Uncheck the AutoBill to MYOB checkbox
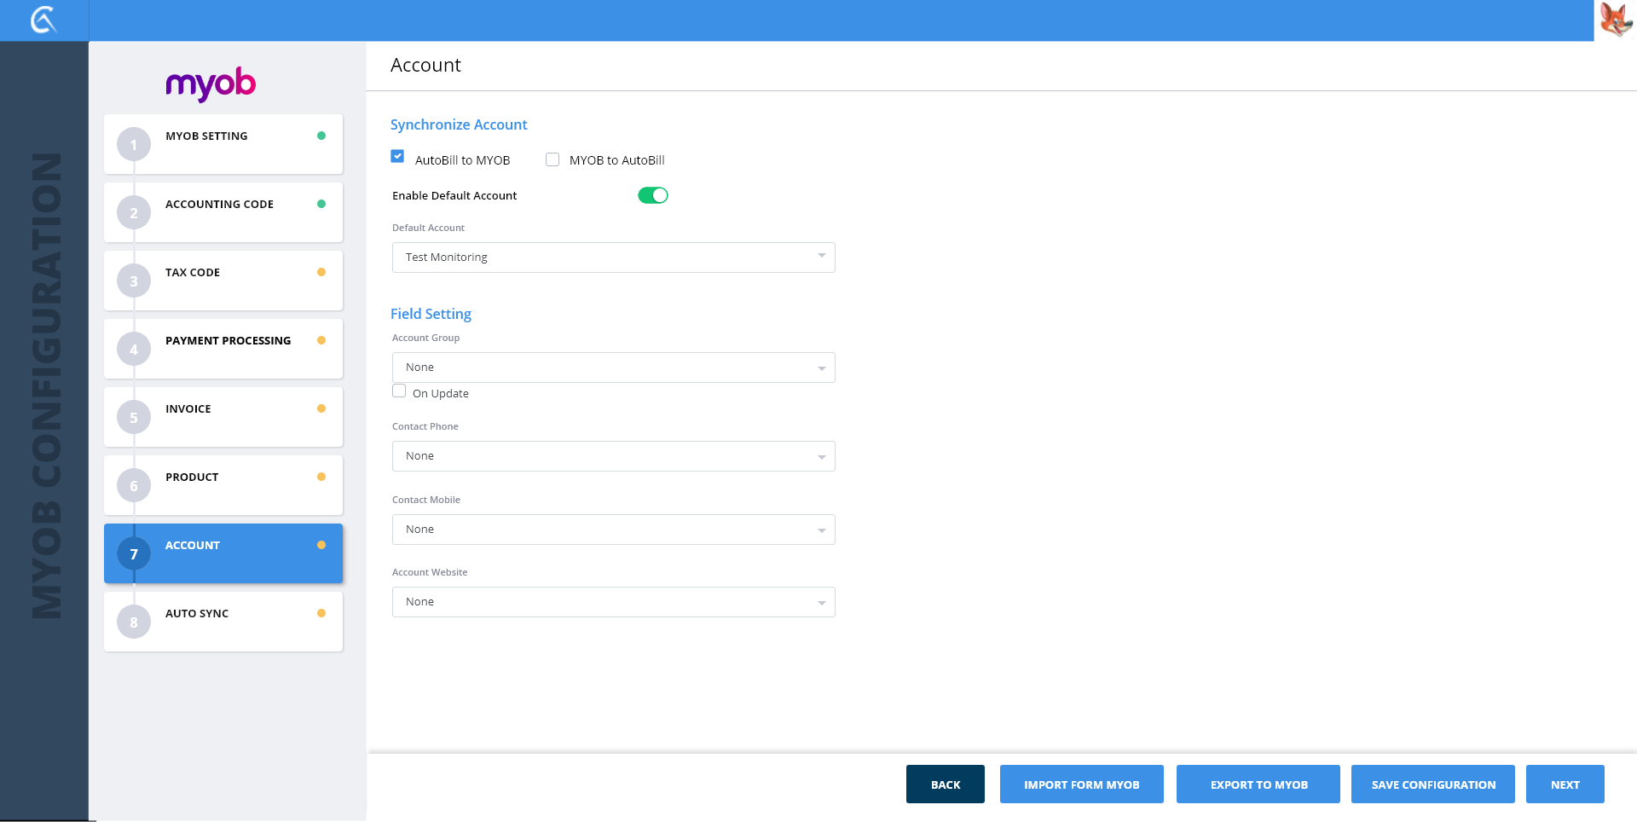 pyautogui.click(x=397, y=157)
